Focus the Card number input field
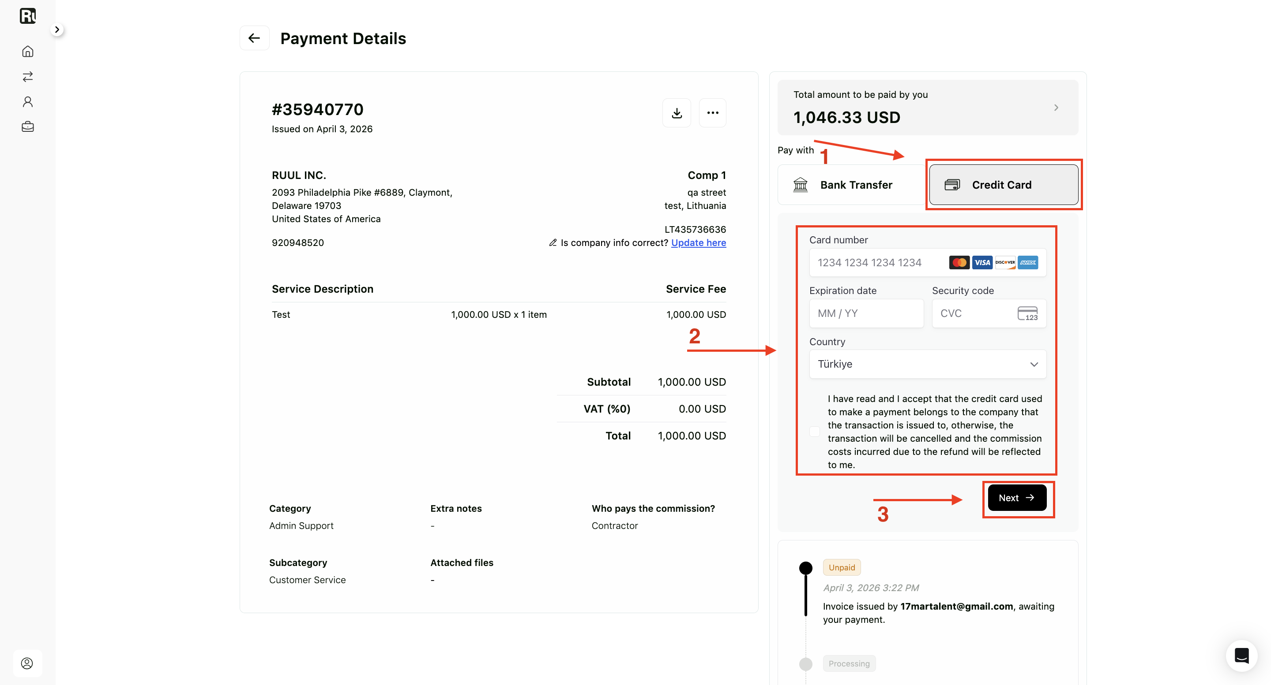1271x685 pixels. (928, 263)
